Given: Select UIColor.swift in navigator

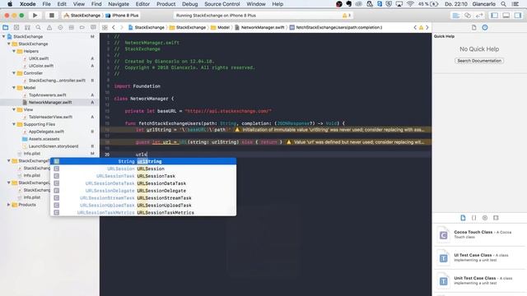Looking at the screenshot, I should (x=41, y=66).
